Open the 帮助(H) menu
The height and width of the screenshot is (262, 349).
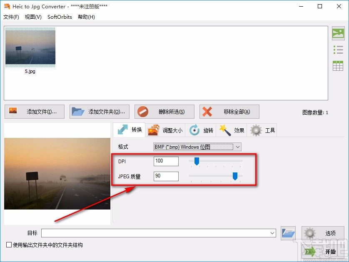[86, 17]
